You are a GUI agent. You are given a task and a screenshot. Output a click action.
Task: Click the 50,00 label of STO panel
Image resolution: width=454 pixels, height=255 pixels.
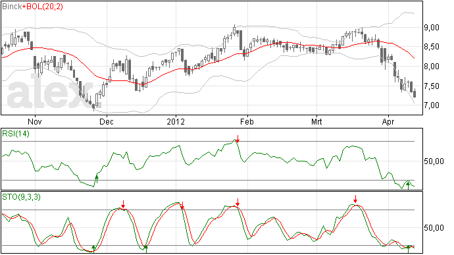(x=434, y=228)
